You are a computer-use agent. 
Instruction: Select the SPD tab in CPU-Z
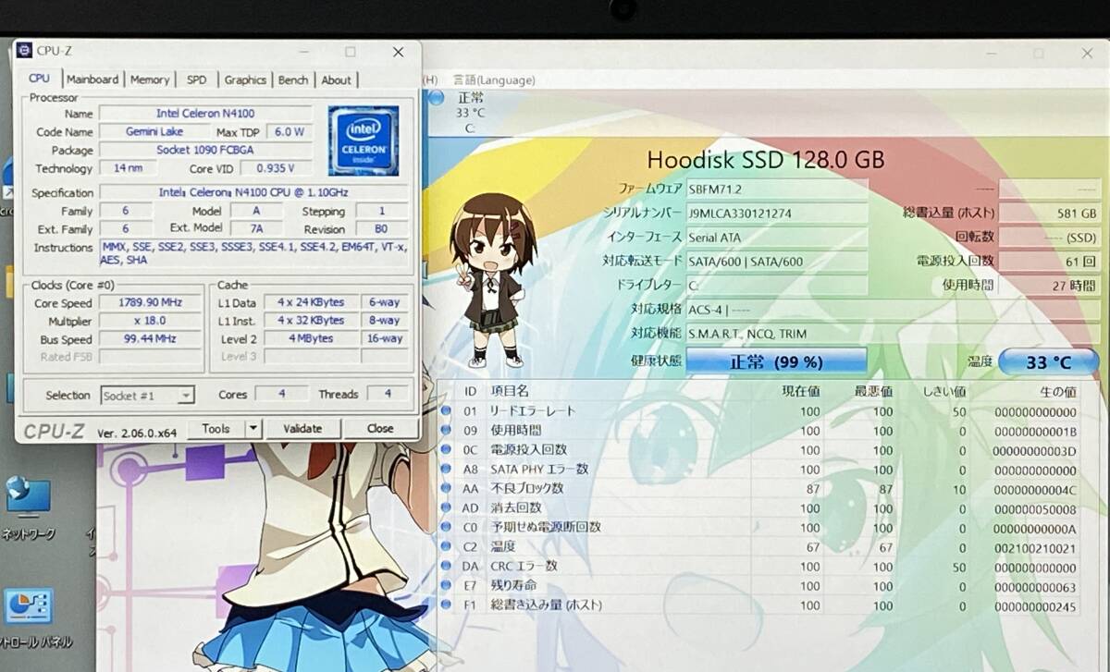[197, 79]
